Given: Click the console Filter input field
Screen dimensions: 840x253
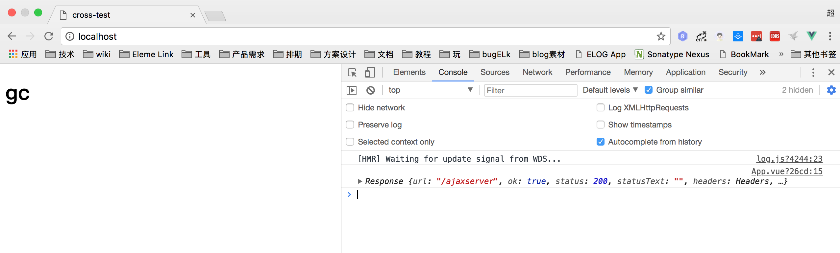Looking at the screenshot, I should 530,90.
